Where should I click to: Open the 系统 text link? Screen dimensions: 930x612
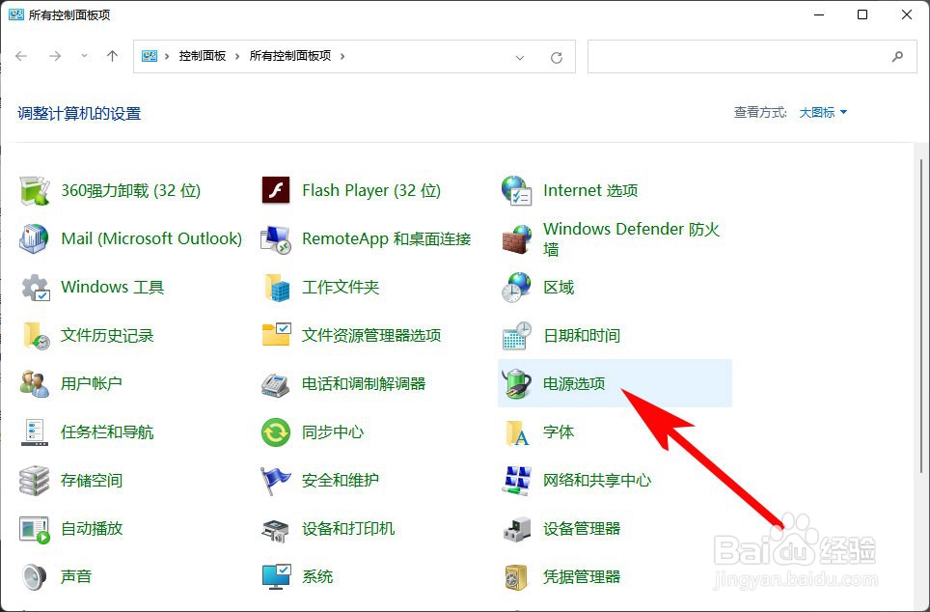click(x=317, y=576)
